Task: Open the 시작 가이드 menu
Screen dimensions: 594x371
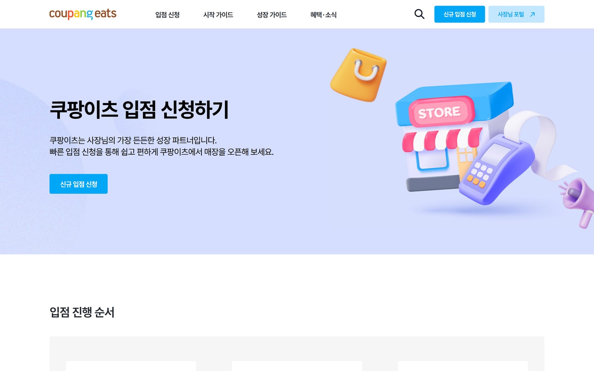Action: pyautogui.click(x=218, y=15)
